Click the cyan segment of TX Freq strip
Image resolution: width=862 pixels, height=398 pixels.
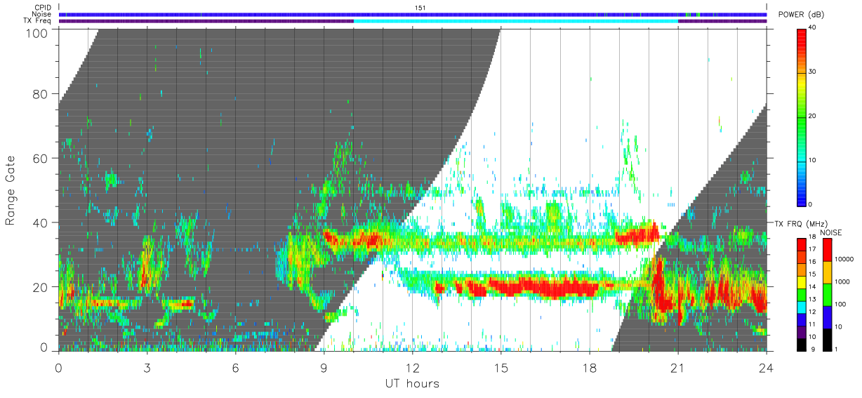click(516, 20)
